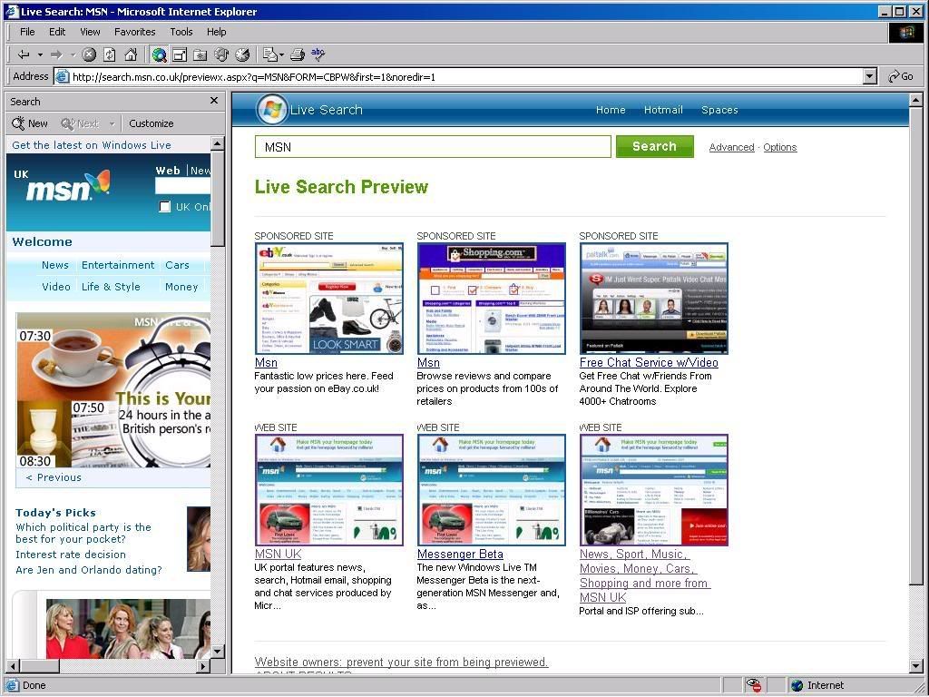This screenshot has height=697, width=929.
Task: Open the Tools menu
Action: [181, 32]
